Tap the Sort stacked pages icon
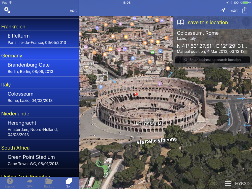 click(69, 181)
